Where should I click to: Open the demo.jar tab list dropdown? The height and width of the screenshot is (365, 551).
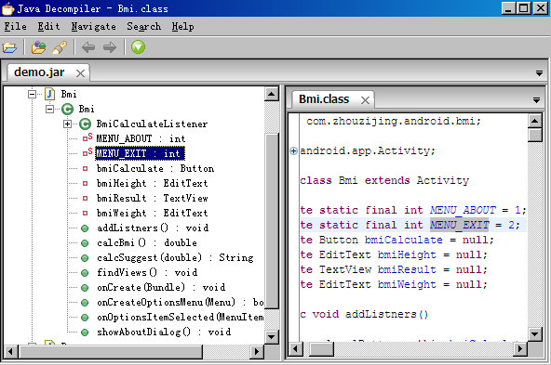pos(539,73)
